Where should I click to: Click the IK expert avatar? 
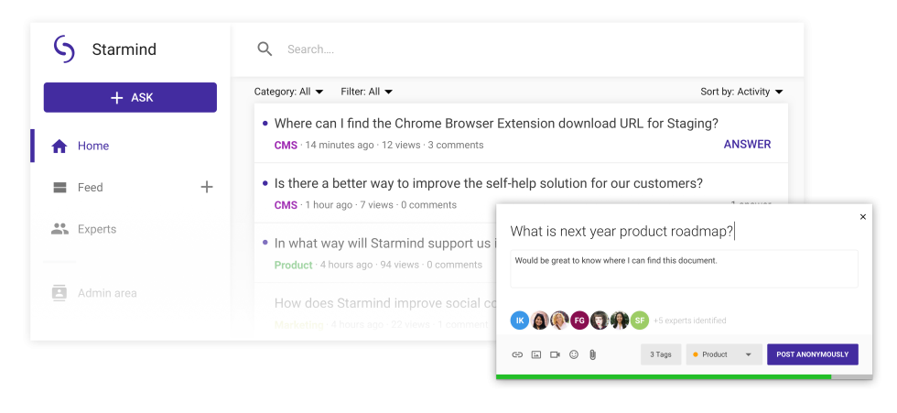(x=520, y=321)
